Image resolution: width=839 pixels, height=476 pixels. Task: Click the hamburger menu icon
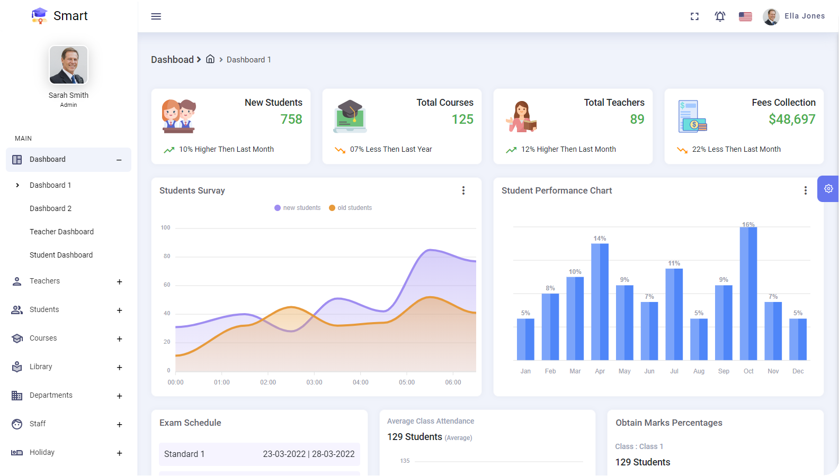click(x=156, y=16)
